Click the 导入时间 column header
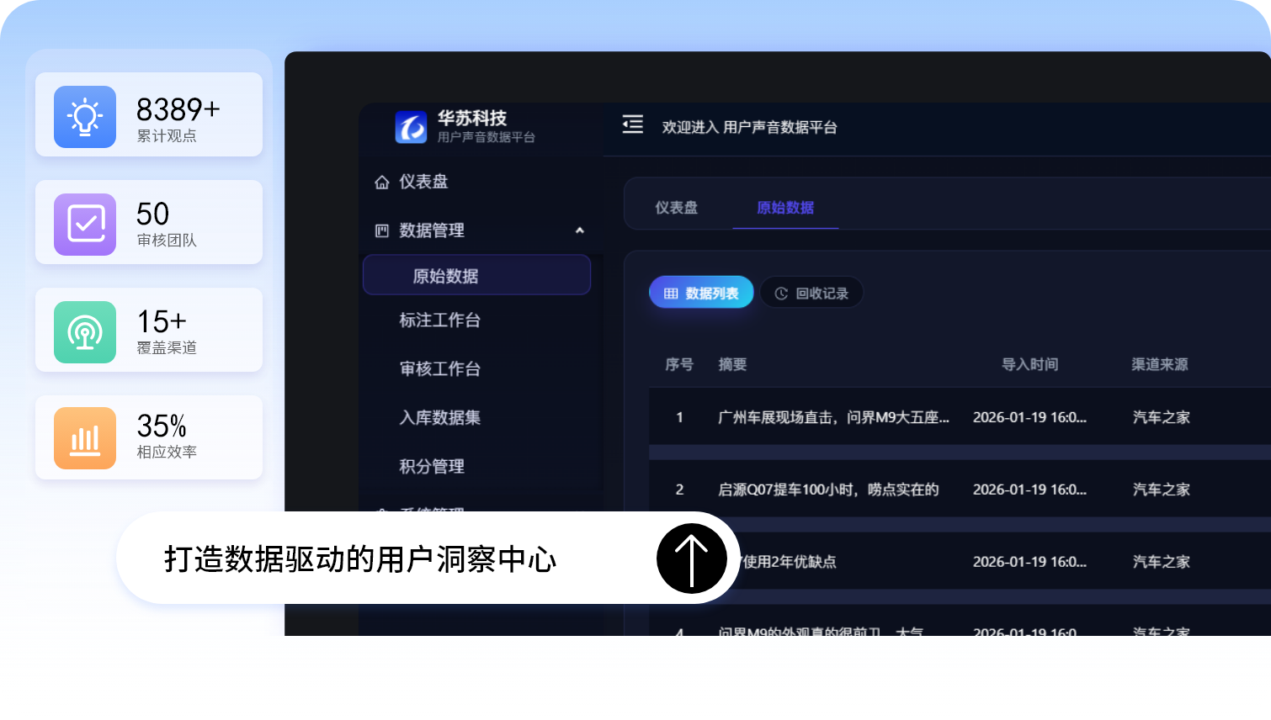Screen dimensions: 1271x720 tap(1029, 364)
